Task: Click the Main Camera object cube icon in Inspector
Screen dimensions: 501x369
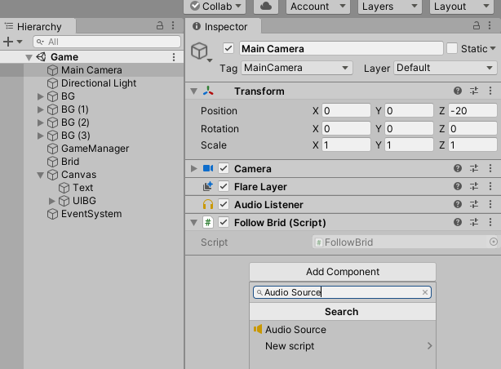Action: click(199, 51)
